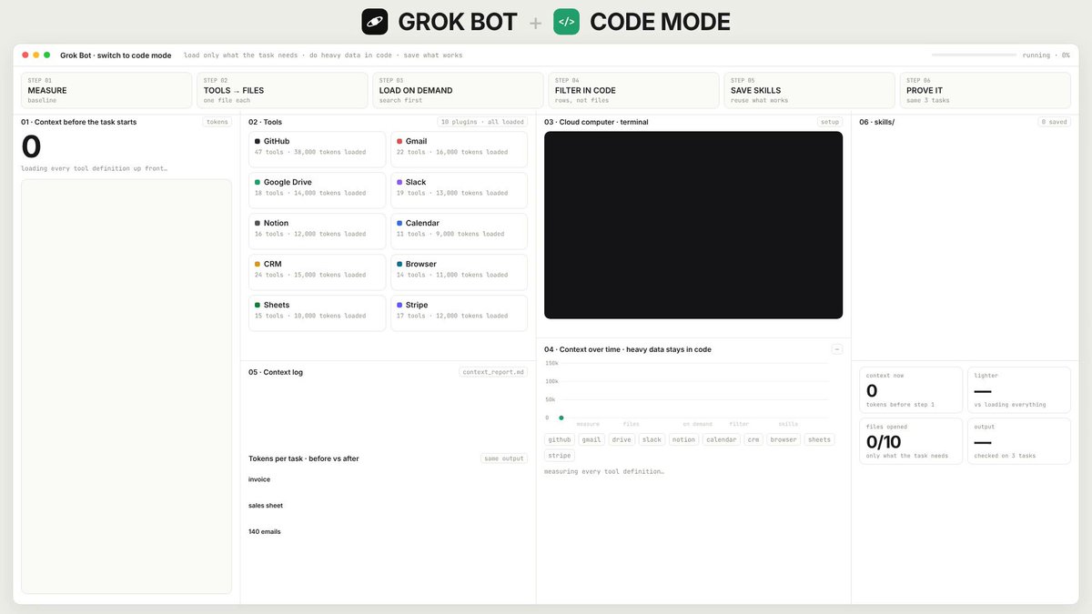This screenshot has width=1092, height=614.
Task: Click the 'setup' badge on terminal panel
Action: [x=830, y=121]
